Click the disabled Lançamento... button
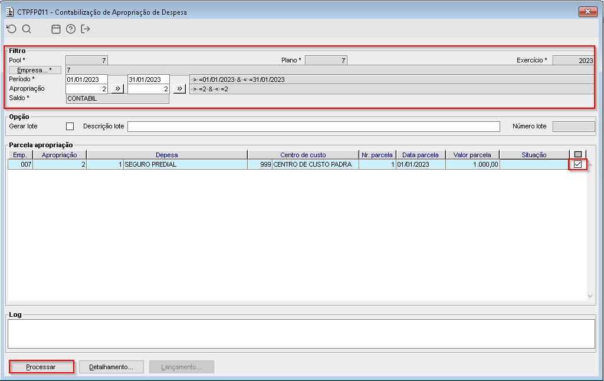Image resolution: width=604 pixels, height=381 pixels. click(x=182, y=367)
